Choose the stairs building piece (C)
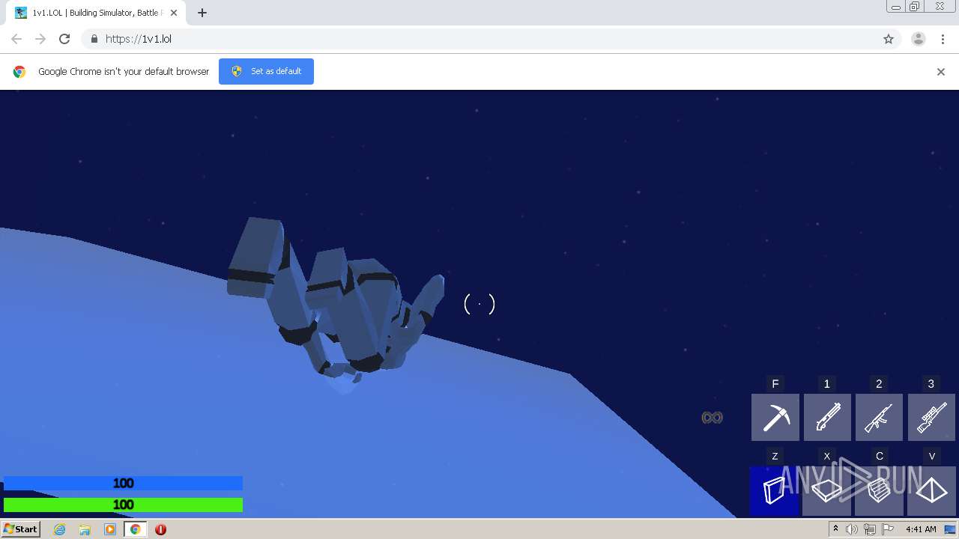This screenshot has height=539, width=959. [x=879, y=491]
